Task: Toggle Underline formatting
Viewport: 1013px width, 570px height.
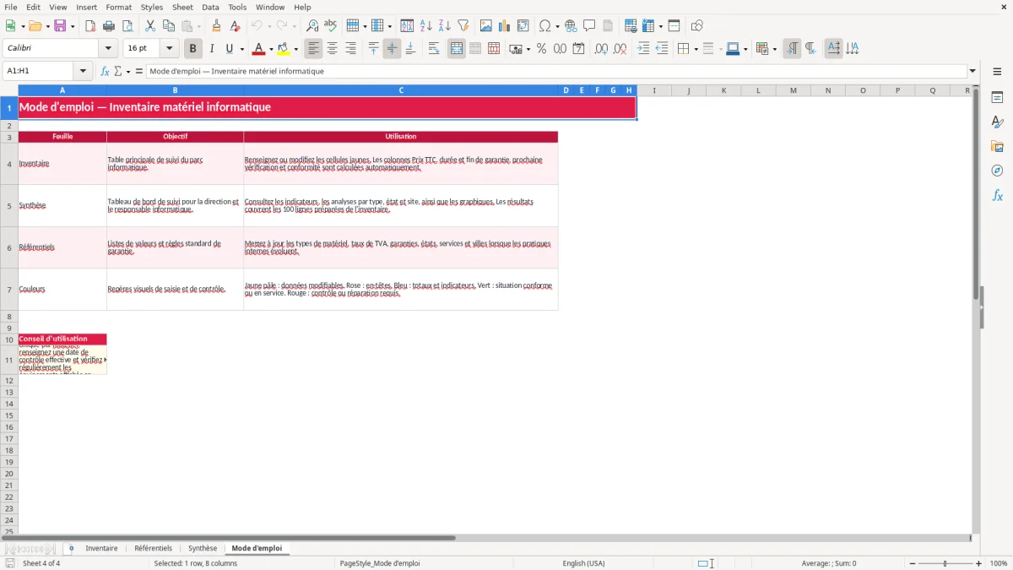Action: pyautogui.click(x=229, y=49)
